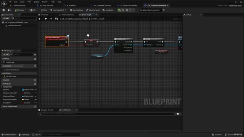Open the Edit menu
Viewport: 244px width, 137px height.
click(16, 2)
